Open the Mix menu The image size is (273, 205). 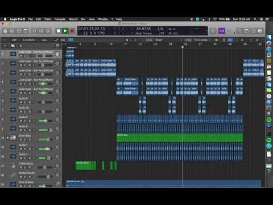83,19
